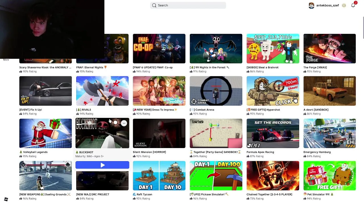Click the More sidebar item

click(x=6, y=60)
